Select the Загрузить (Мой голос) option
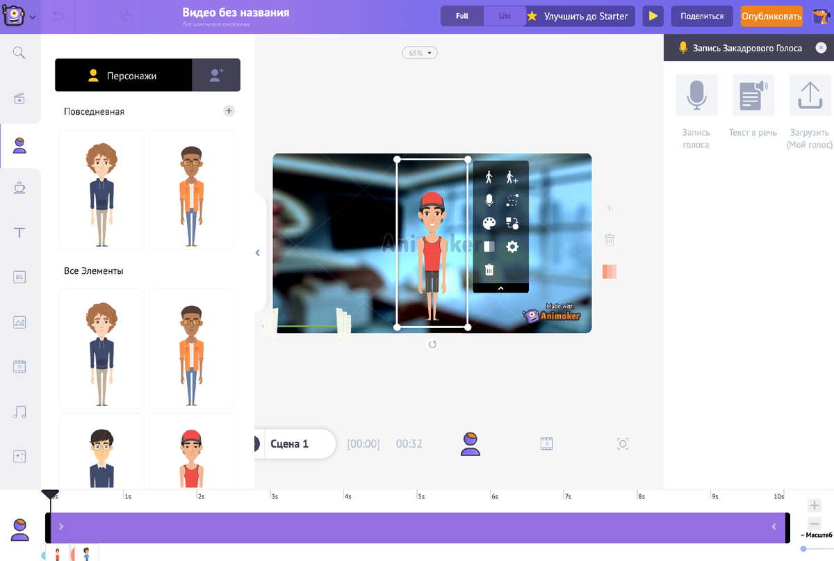This screenshot has height=561, width=834. tap(810, 111)
